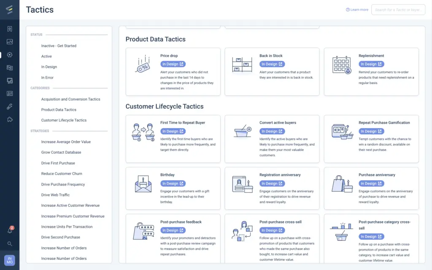Viewport: 432px width, 270px height.
Task: Click the wrench tools icon in sidebar
Action: tap(10, 107)
